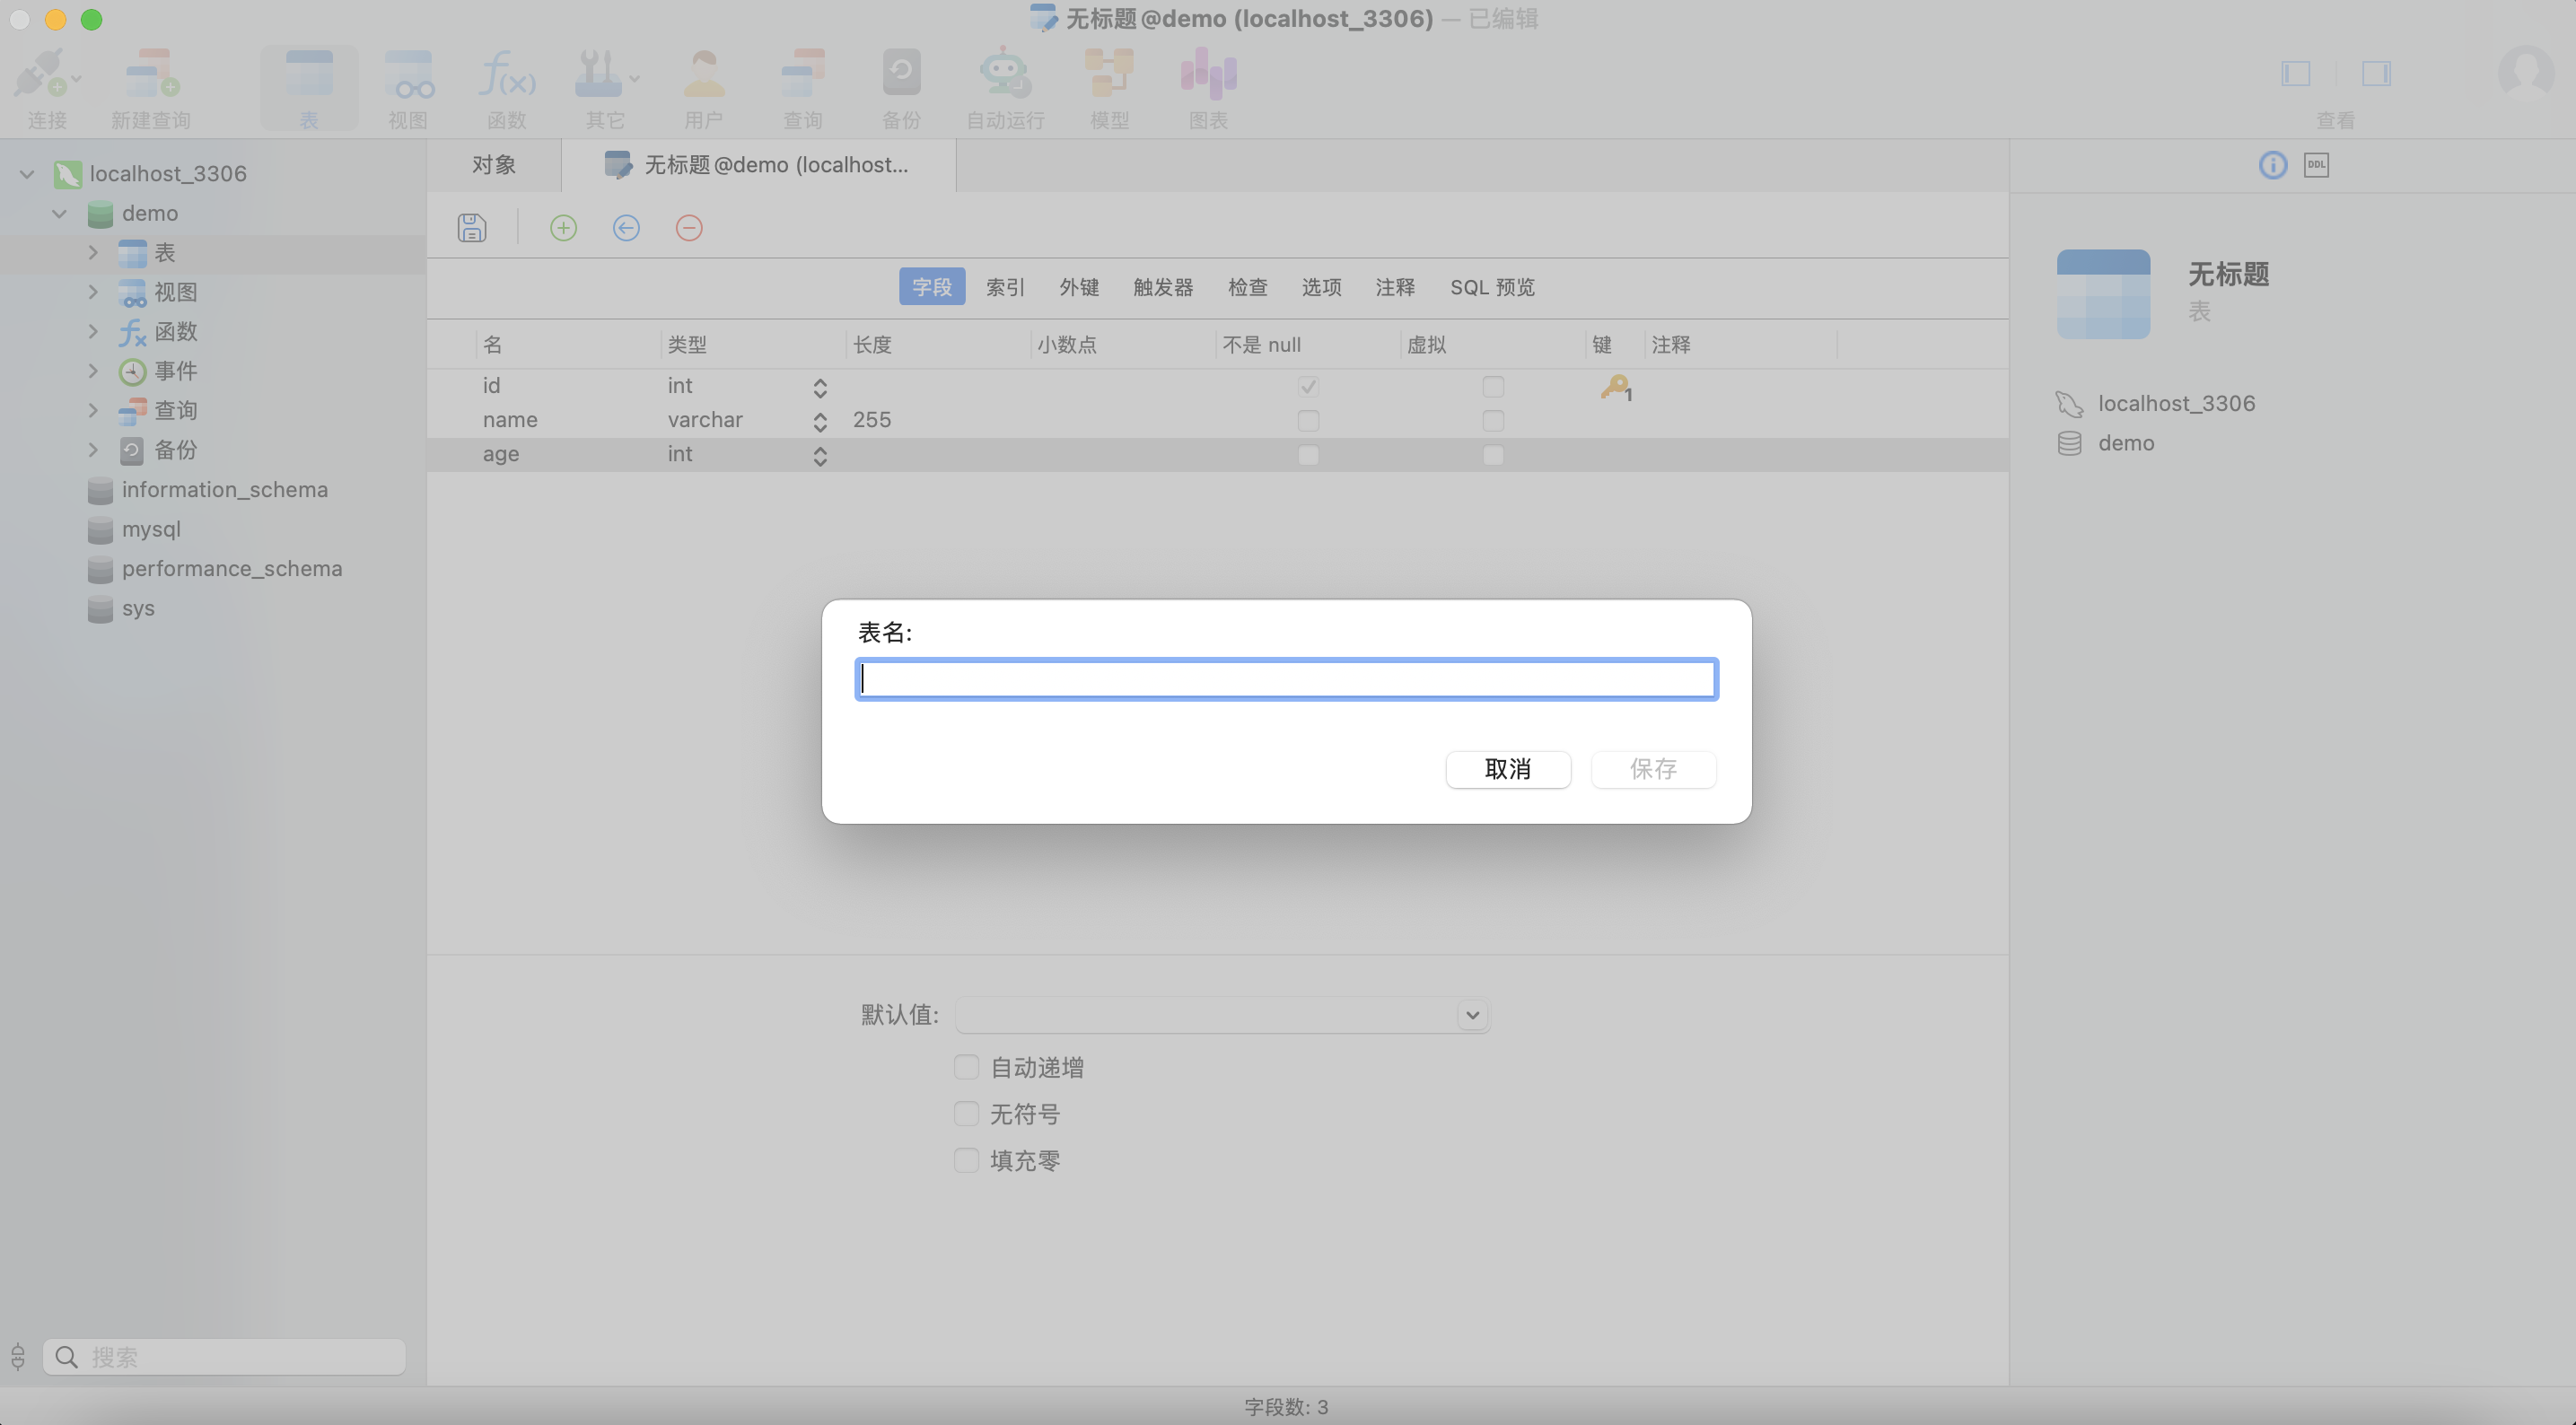Open 新建查询 new query tool
Screen dimensions: 2576x1425
(x=151, y=88)
